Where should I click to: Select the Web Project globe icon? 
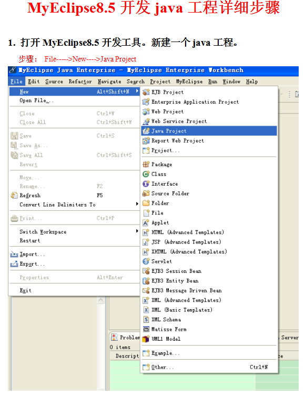click(x=146, y=111)
